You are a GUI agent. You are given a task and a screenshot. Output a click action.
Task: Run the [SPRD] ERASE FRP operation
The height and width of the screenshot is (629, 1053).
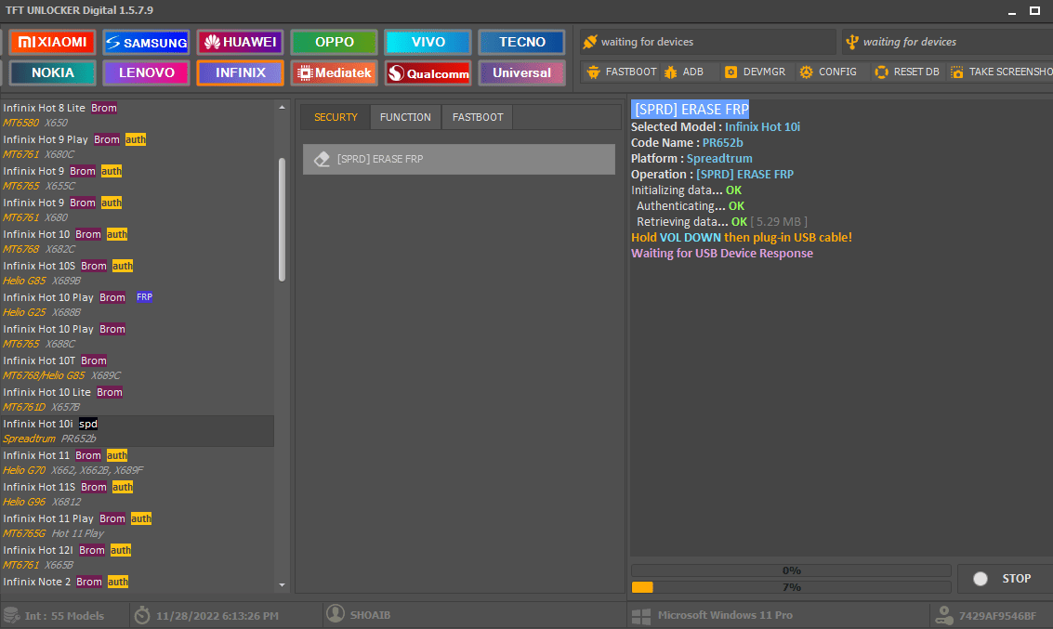pyautogui.click(x=459, y=159)
